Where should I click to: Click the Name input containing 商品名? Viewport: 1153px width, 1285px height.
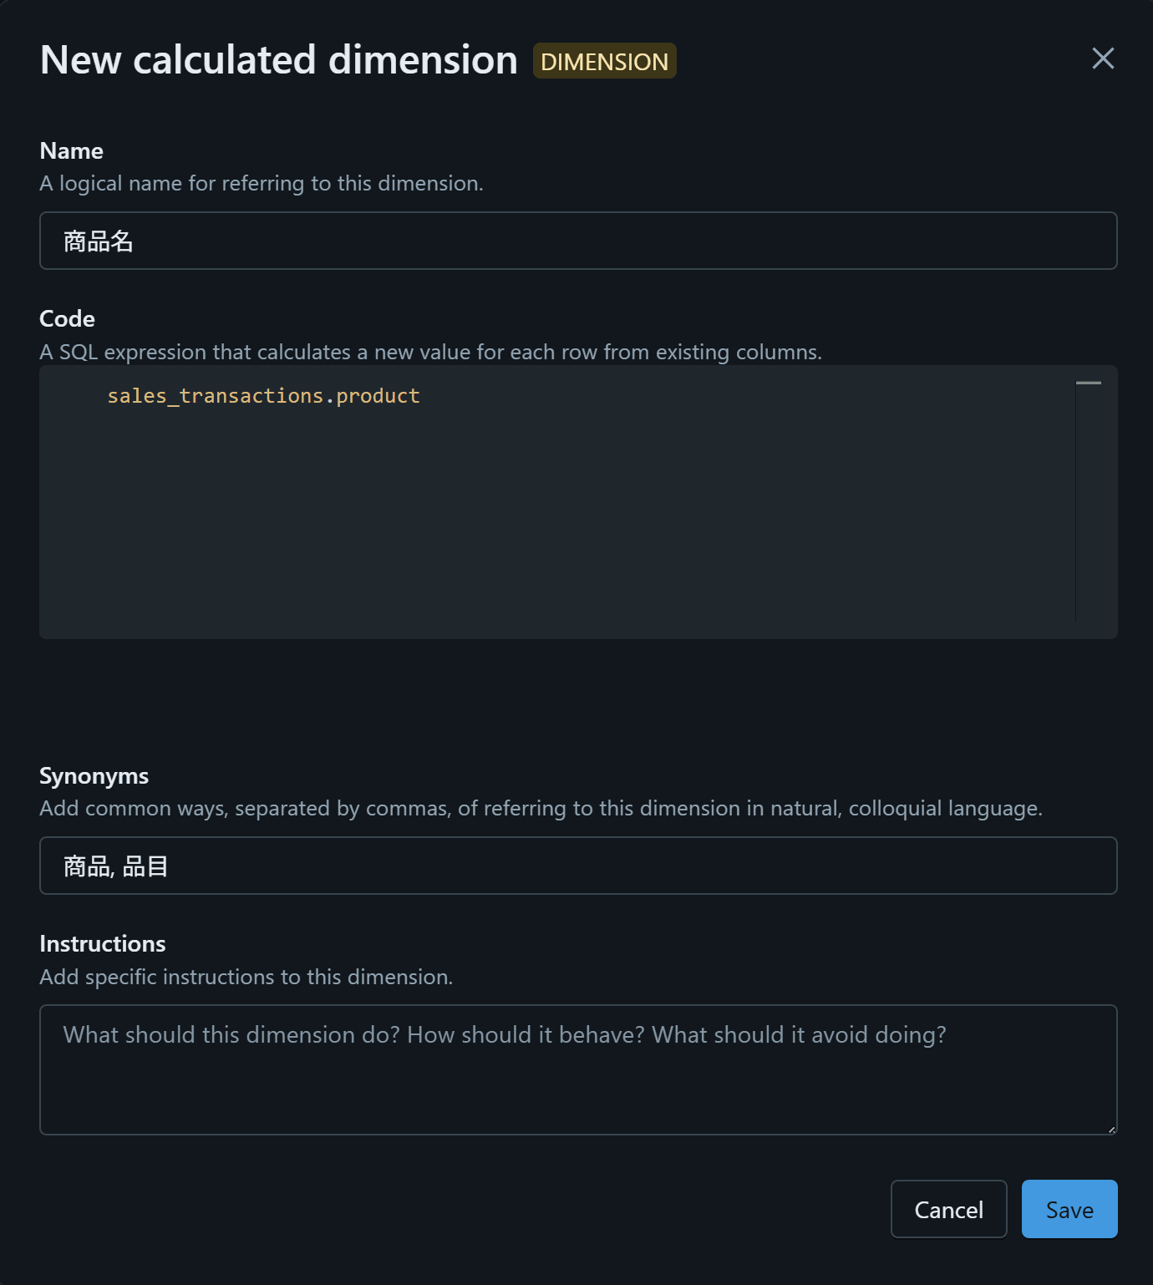578,241
